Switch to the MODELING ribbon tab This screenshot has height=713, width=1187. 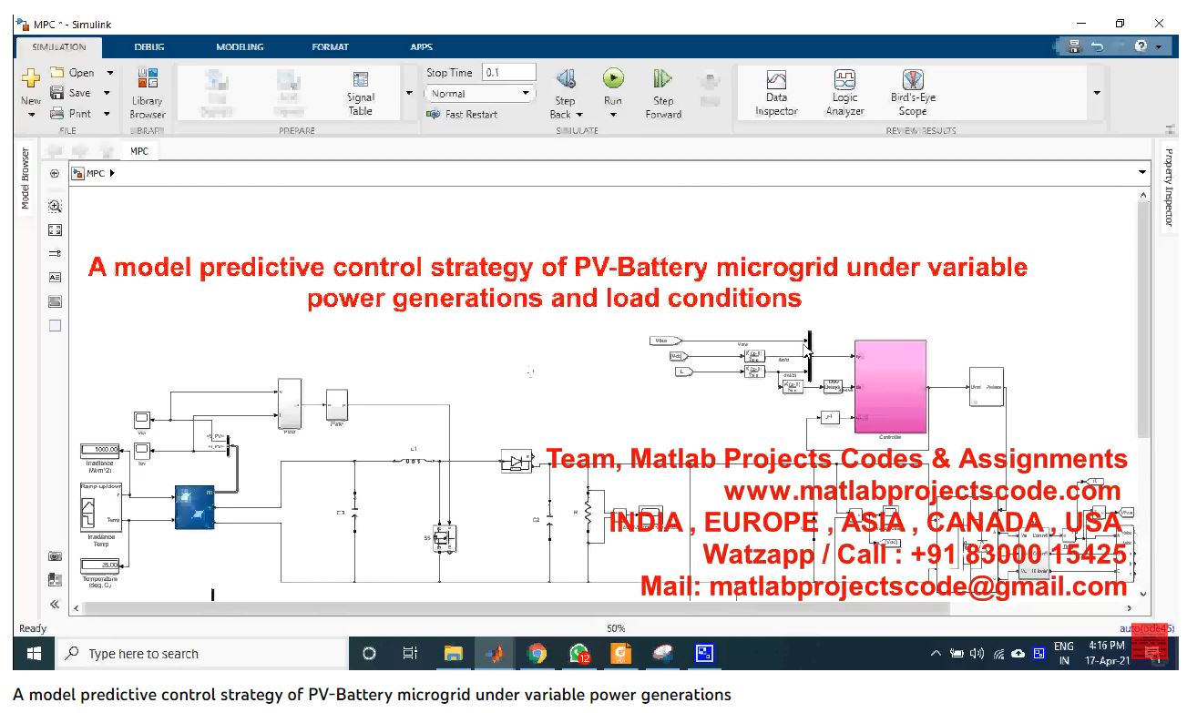click(x=240, y=46)
